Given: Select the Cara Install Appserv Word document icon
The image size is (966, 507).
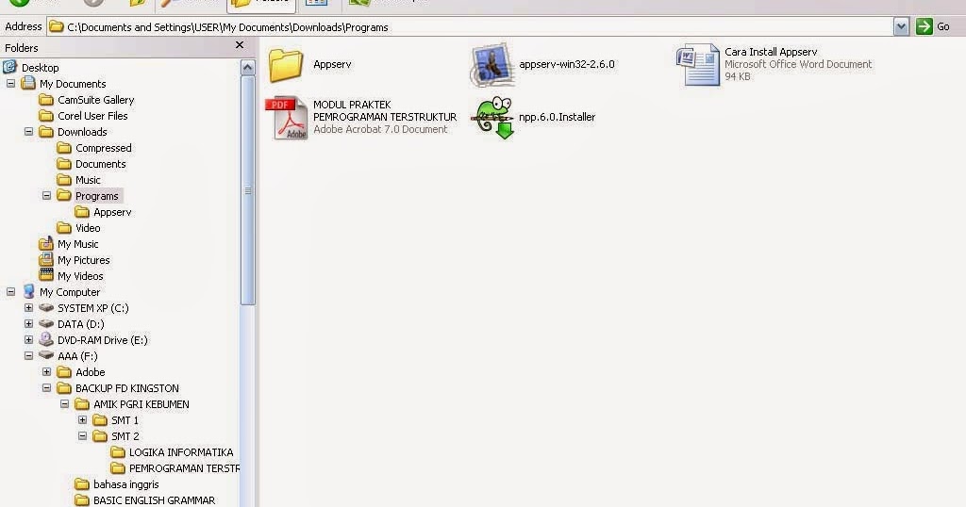Looking at the screenshot, I should pyautogui.click(x=698, y=65).
